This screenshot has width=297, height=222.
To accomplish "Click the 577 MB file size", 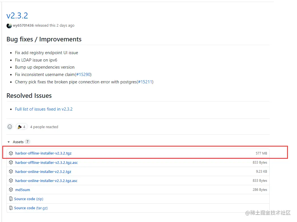I will pyautogui.click(x=261, y=153).
